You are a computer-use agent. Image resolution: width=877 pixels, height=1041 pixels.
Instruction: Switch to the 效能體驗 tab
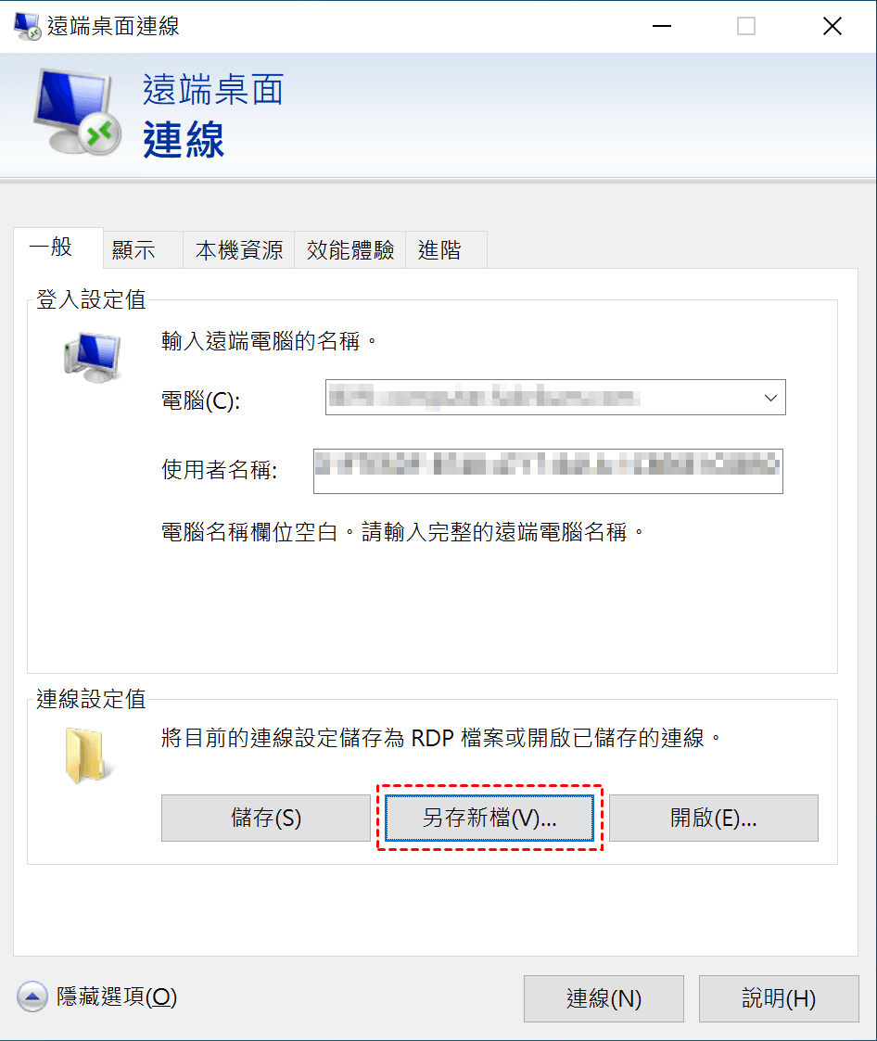(350, 250)
